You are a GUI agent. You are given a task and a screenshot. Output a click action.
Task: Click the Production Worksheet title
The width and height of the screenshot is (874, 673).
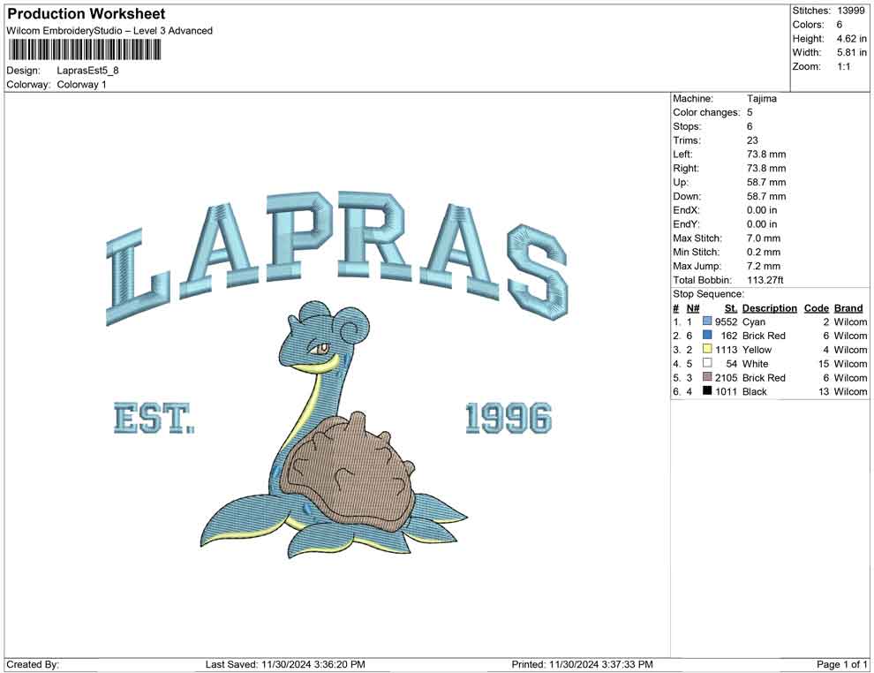point(87,14)
